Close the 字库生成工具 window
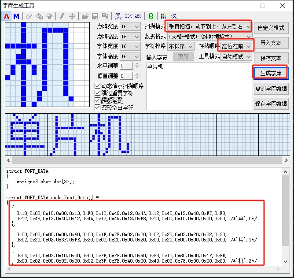This screenshot has width=294, height=278. coord(283,6)
